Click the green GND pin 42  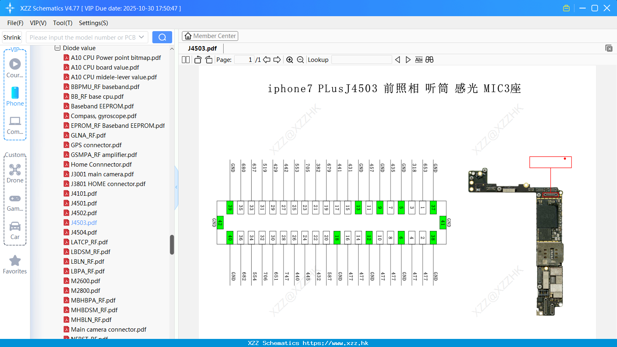tap(220, 222)
